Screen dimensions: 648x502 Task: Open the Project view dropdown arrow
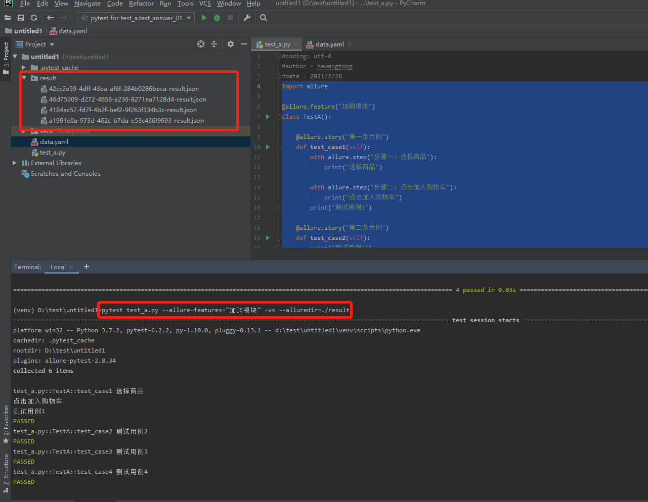pos(52,44)
